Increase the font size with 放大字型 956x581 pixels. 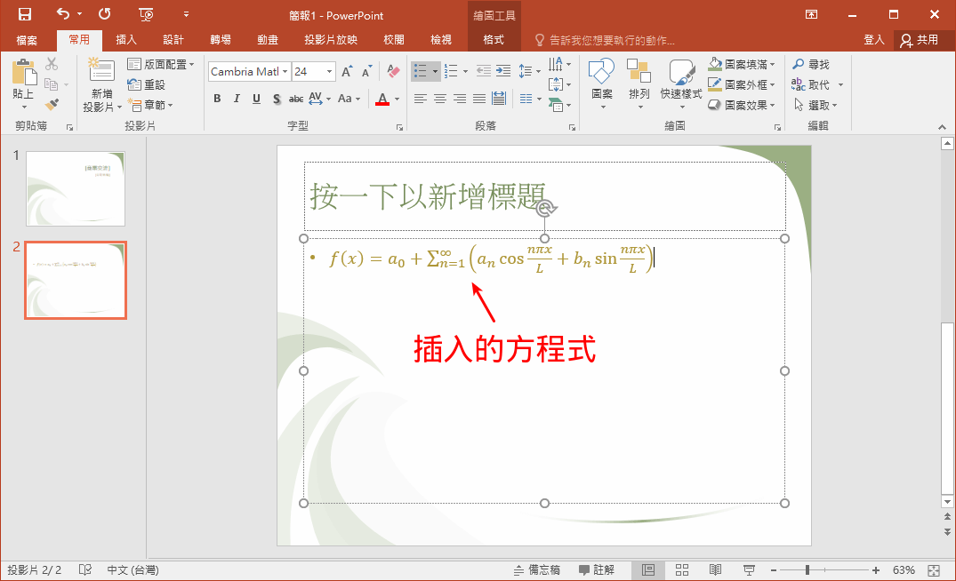(x=345, y=71)
